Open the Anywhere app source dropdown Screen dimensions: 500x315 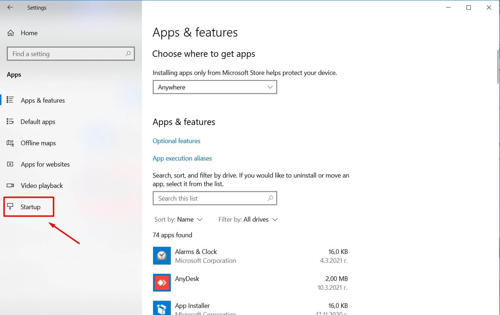(215, 87)
